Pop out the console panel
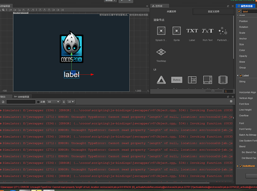Viewport: 257px width, 191px height. click(x=228, y=97)
